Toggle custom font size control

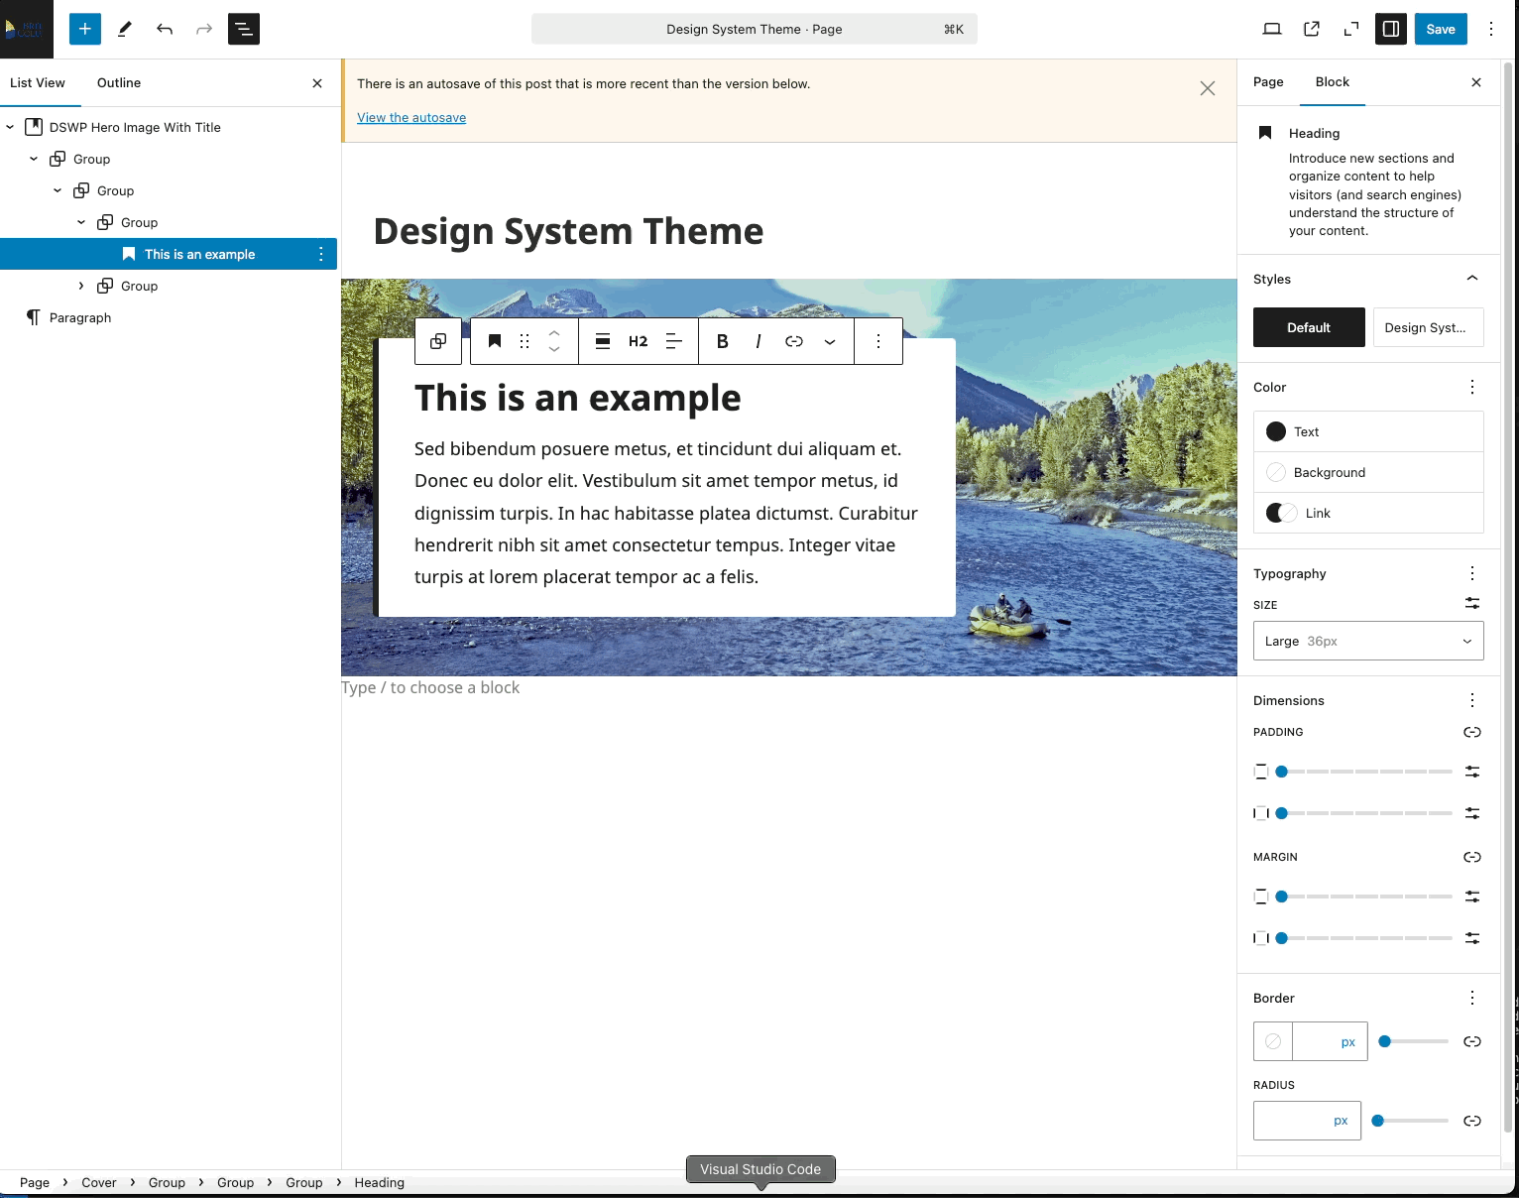(1472, 603)
